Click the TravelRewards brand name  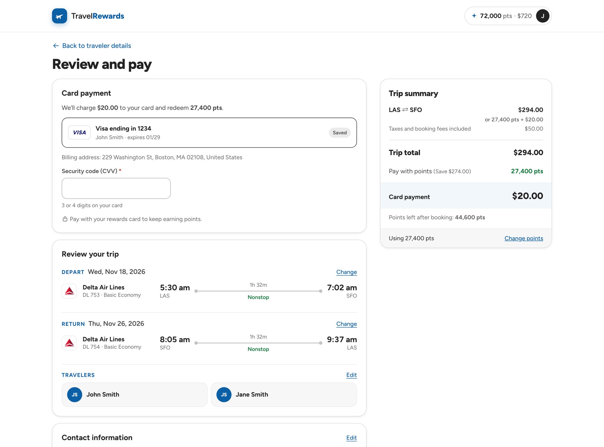tap(98, 16)
